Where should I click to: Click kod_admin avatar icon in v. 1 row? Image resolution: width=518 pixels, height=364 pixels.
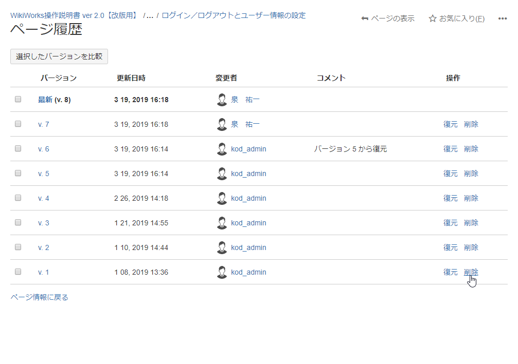222,272
